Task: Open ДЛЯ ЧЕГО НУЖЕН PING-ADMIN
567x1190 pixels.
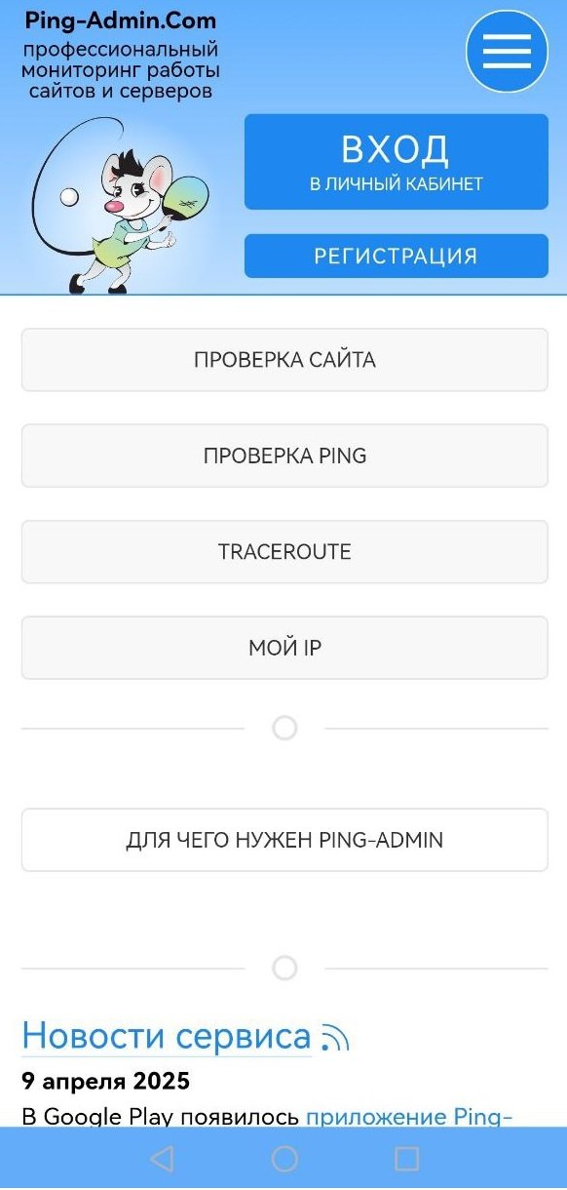Action: [283, 840]
